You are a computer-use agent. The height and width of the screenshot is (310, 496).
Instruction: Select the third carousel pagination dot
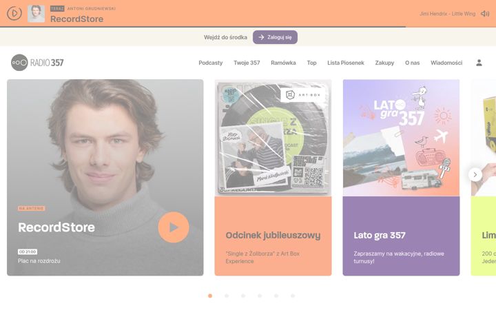243,296
